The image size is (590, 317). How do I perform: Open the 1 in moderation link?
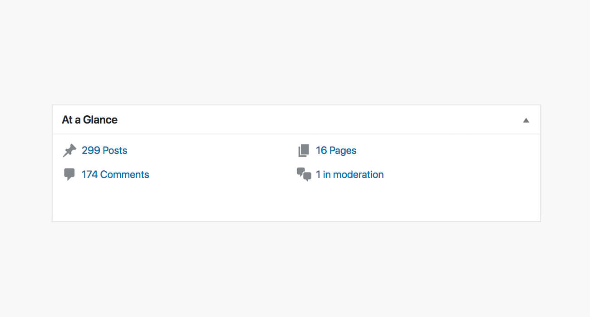349,175
